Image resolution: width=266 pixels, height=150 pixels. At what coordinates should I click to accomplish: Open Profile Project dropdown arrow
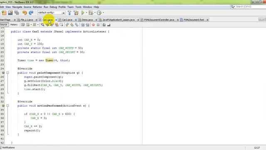103,13
